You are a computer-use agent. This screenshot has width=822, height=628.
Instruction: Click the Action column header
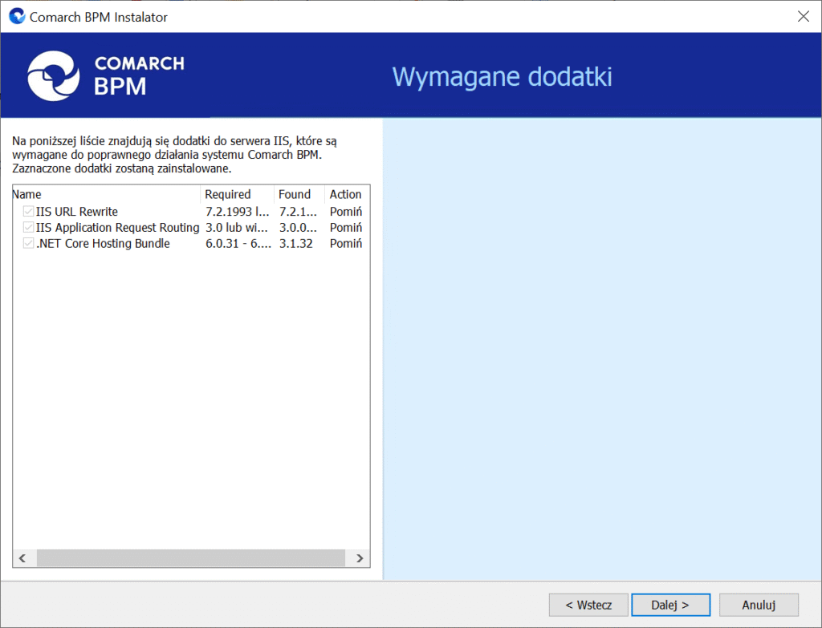click(x=345, y=194)
